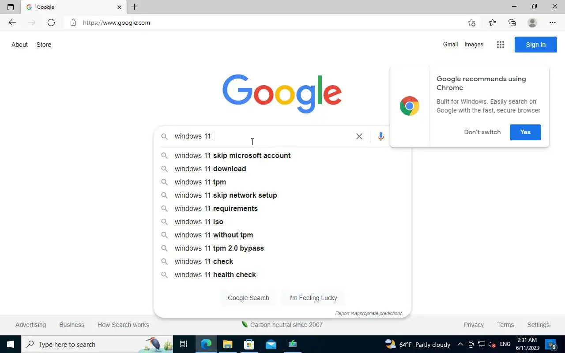Image resolution: width=565 pixels, height=353 pixels.
Task: Click the Google Search button
Action: pyautogui.click(x=248, y=298)
